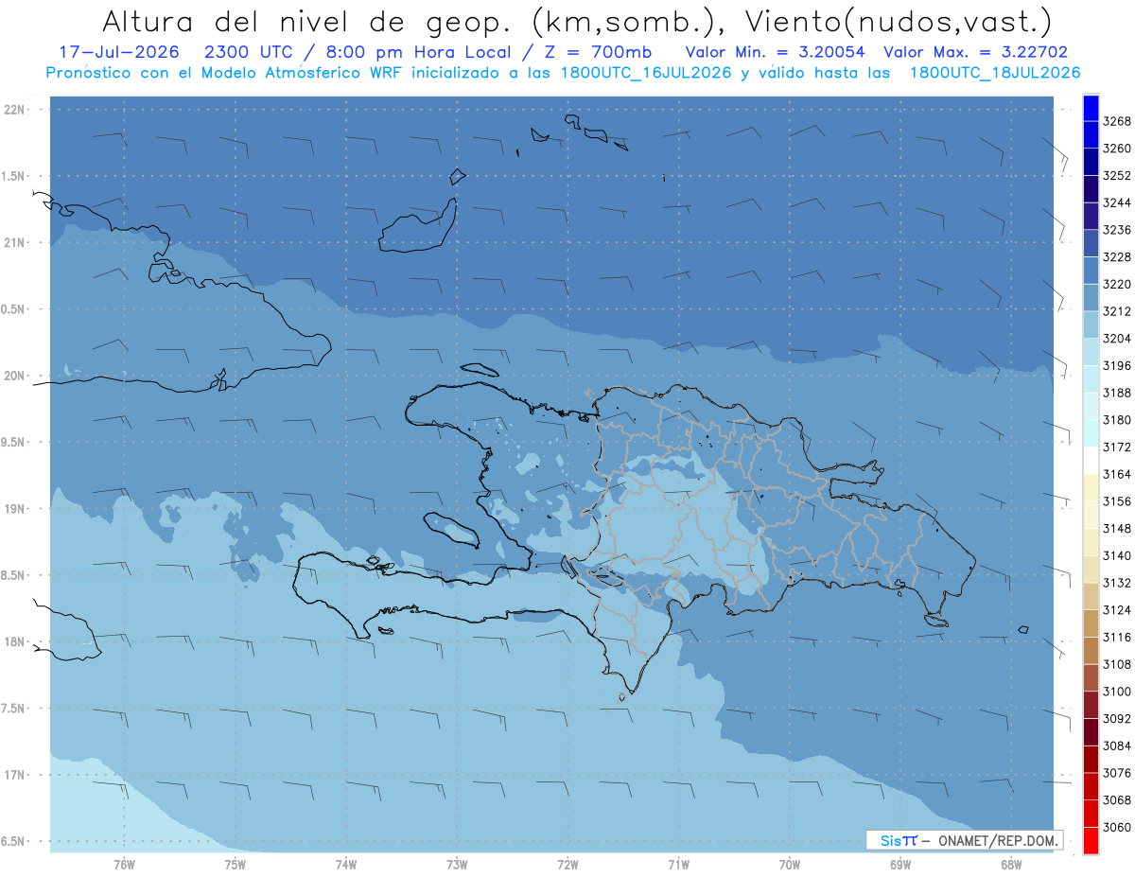Image resolution: width=1135 pixels, height=877 pixels.
Task: Select the '1800UTC_18JUL2026' valid-until timestamp
Action: (995, 73)
